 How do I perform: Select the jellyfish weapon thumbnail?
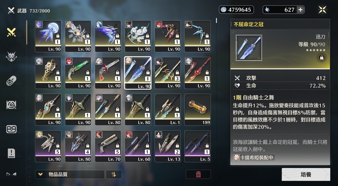tap(48, 36)
